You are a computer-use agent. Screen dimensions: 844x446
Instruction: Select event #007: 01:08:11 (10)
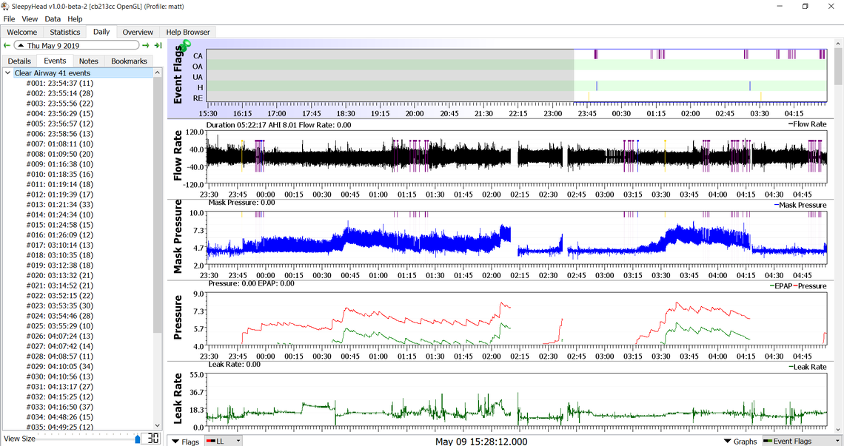tap(60, 144)
